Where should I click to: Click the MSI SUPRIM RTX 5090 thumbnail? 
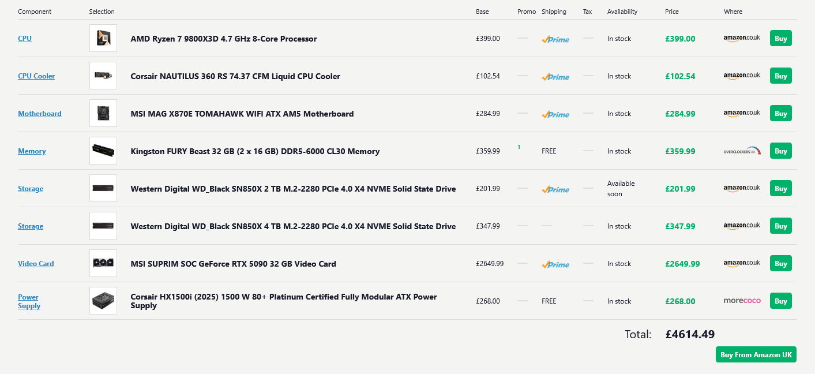[103, 263]
